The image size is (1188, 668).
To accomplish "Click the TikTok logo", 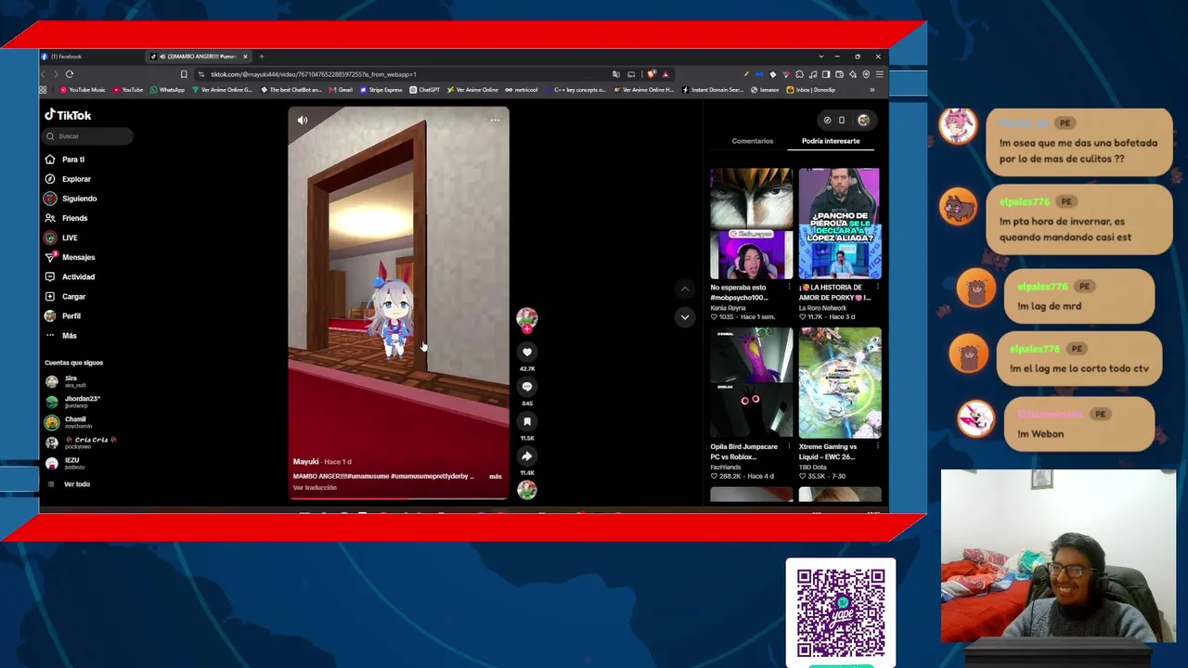I will click(68, 115).
